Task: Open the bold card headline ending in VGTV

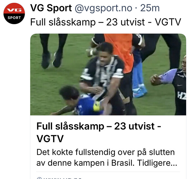Action: pos(99,133)
